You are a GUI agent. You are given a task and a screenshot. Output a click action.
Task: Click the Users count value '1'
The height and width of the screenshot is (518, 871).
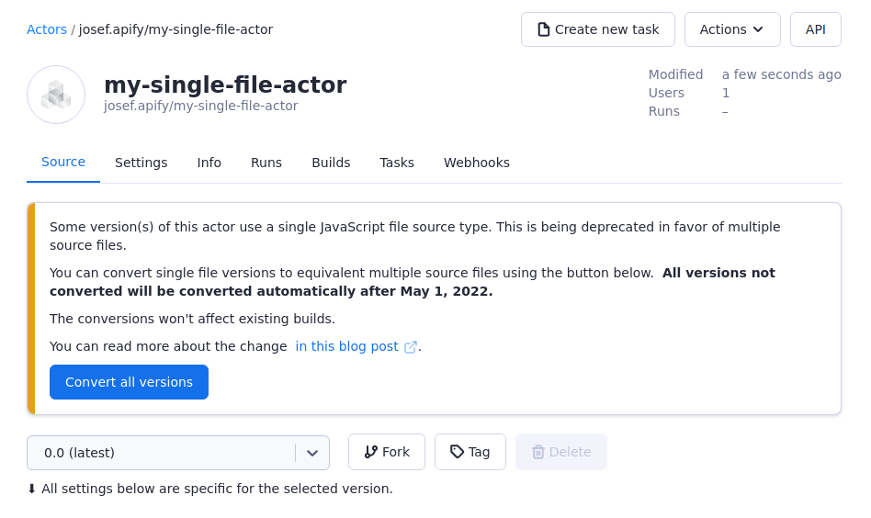(x=726, y=93)
